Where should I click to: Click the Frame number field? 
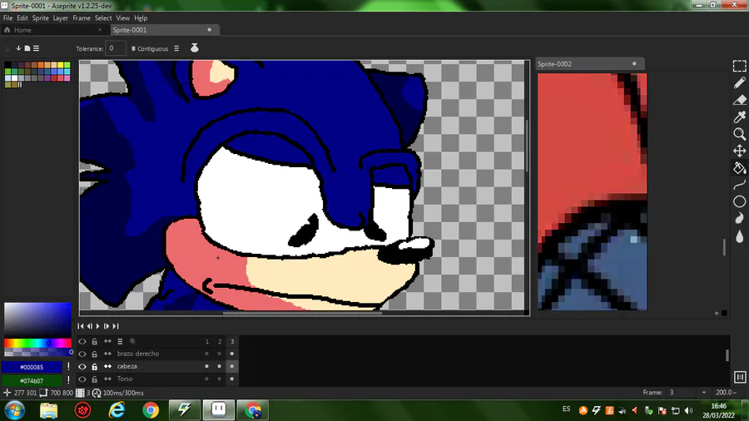pos(681,393)
